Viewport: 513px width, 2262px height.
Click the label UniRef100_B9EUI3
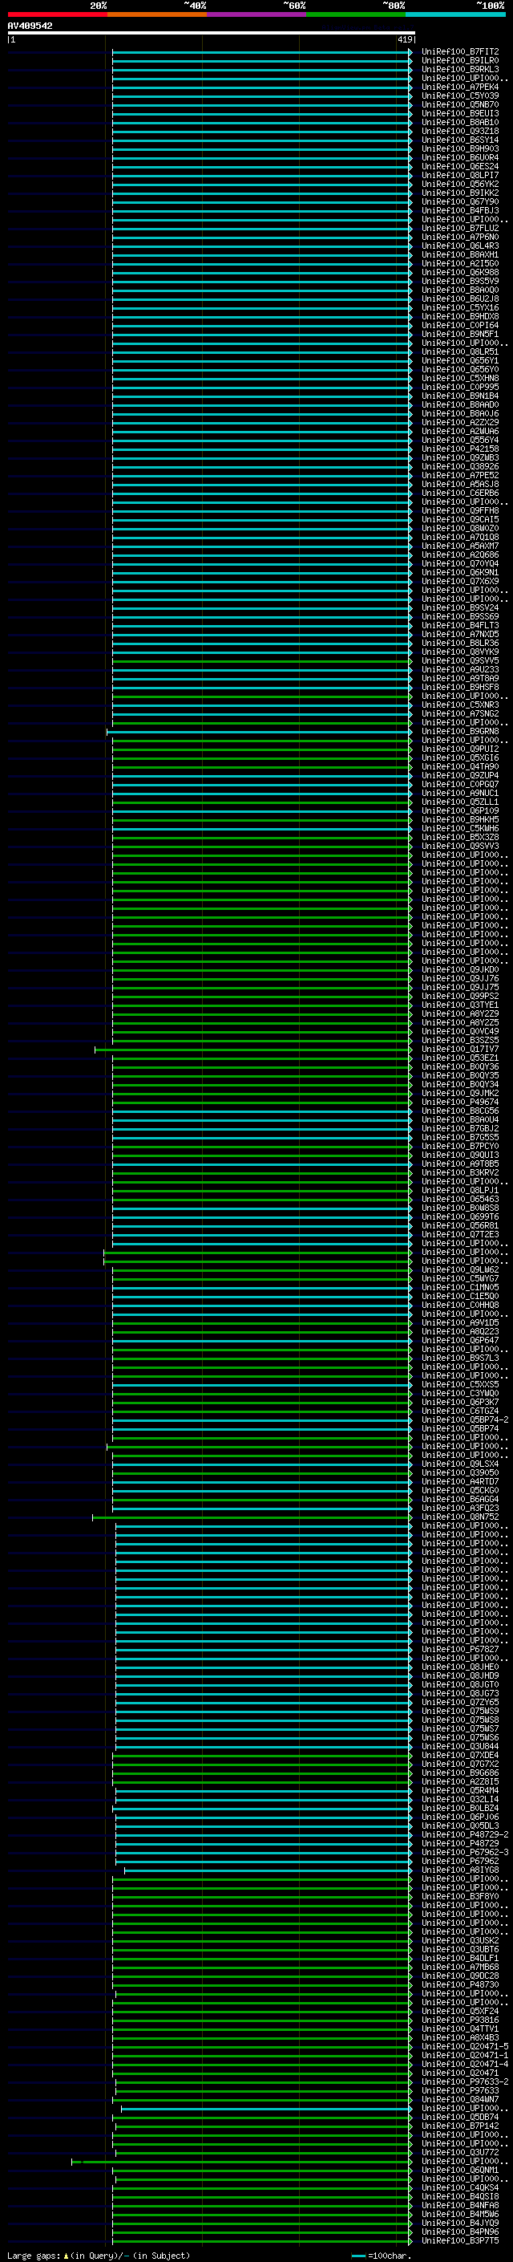tap(459, 113)
